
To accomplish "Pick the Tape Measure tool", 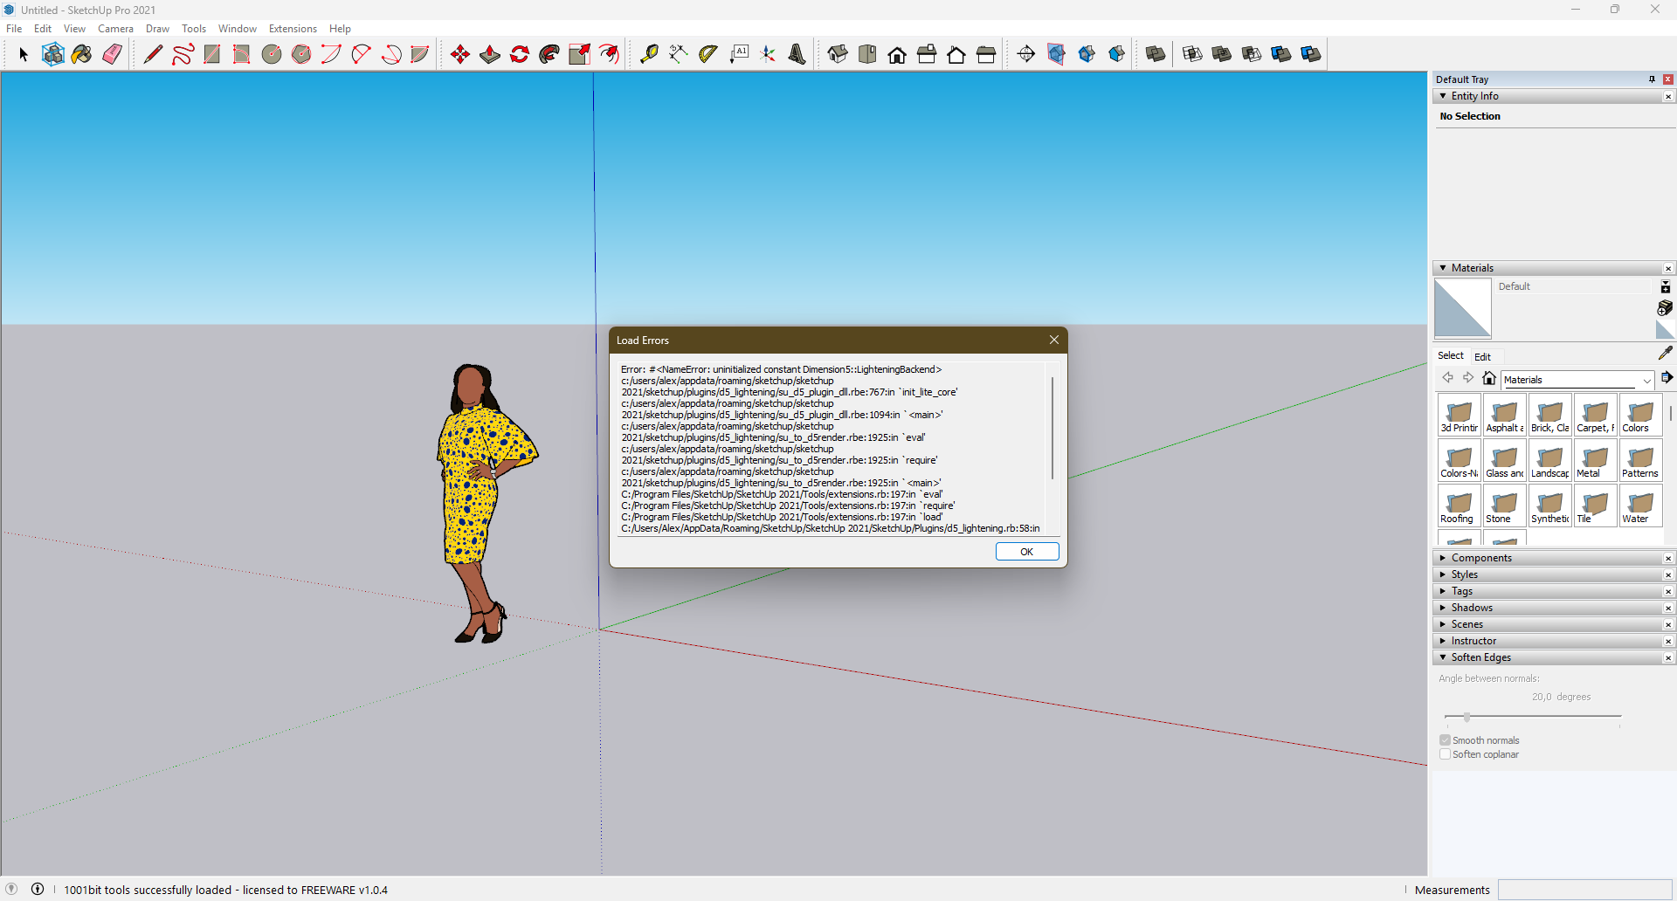I will [x=650, y=53].
